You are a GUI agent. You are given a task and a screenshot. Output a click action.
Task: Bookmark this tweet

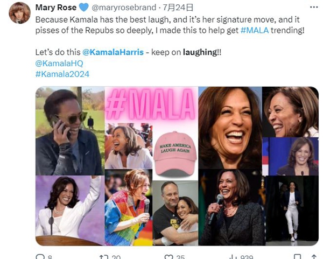click(x=296, y=256)
